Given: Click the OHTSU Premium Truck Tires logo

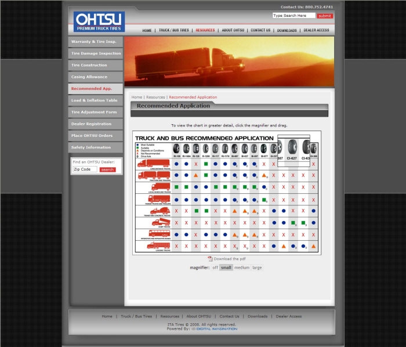Looking at the screenshot, I should click(99, 21).
